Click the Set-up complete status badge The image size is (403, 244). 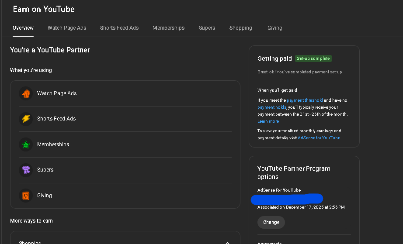point(313,58)
